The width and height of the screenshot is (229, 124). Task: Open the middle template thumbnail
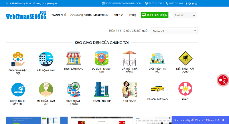click(x=102, y=120)
